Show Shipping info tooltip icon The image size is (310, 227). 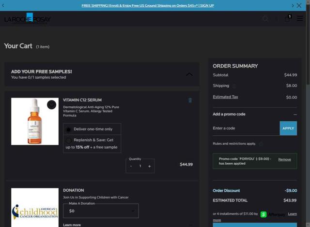[234, 86]
